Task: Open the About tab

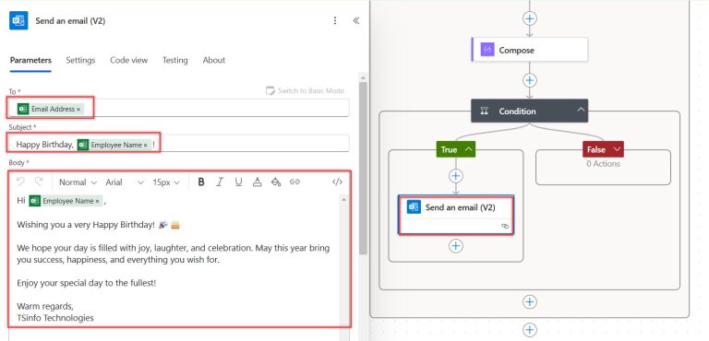Action: [x=214, y=60]
